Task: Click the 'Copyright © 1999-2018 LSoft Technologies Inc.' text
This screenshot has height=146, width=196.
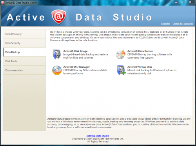Action: pyautogui.click(x=98, y=139)
